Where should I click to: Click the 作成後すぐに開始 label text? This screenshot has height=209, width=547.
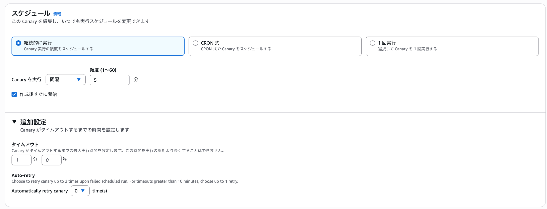click(x=38, y=94)
